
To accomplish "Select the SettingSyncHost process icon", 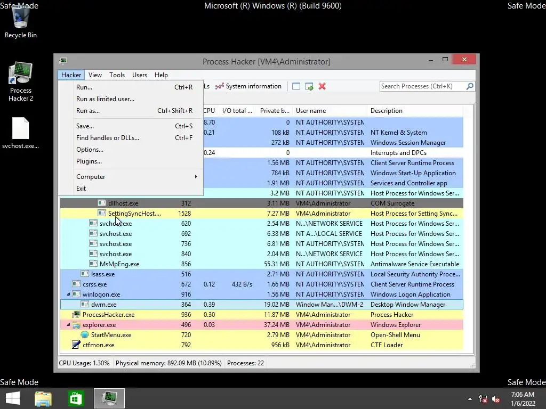I will [x=102, y=213].
